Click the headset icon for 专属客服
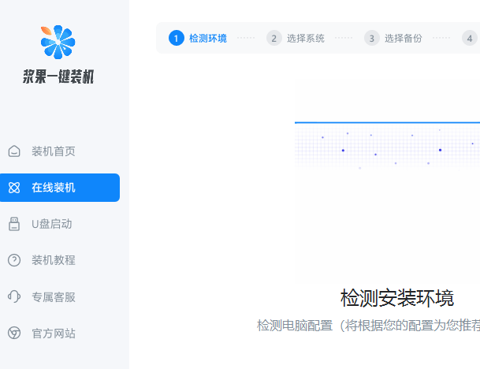480x369 pixels. click(13, 296)
